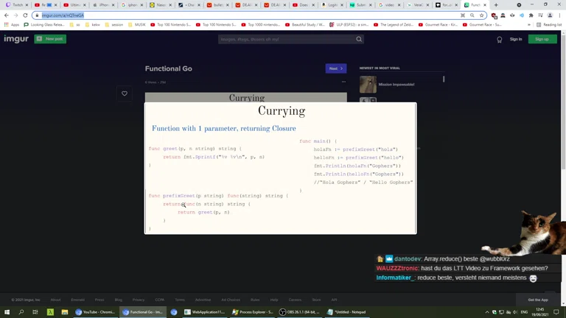
Task: Open the Windows Start menu
Action: [7, 312]
